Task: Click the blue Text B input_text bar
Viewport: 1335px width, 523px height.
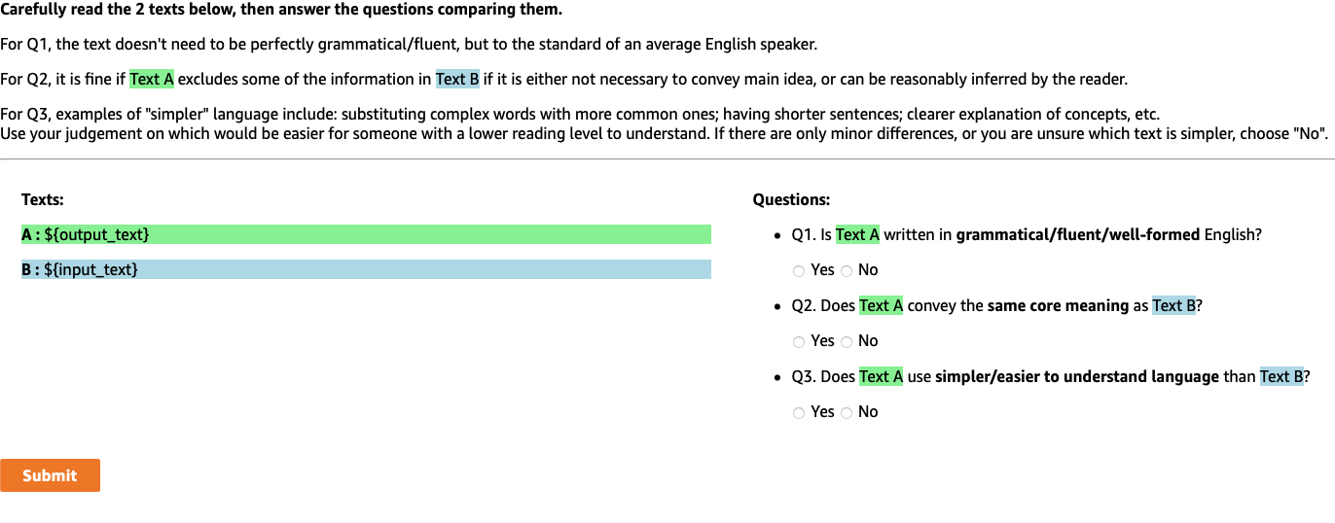Action: pyautogui.click(x=366, y=269)
